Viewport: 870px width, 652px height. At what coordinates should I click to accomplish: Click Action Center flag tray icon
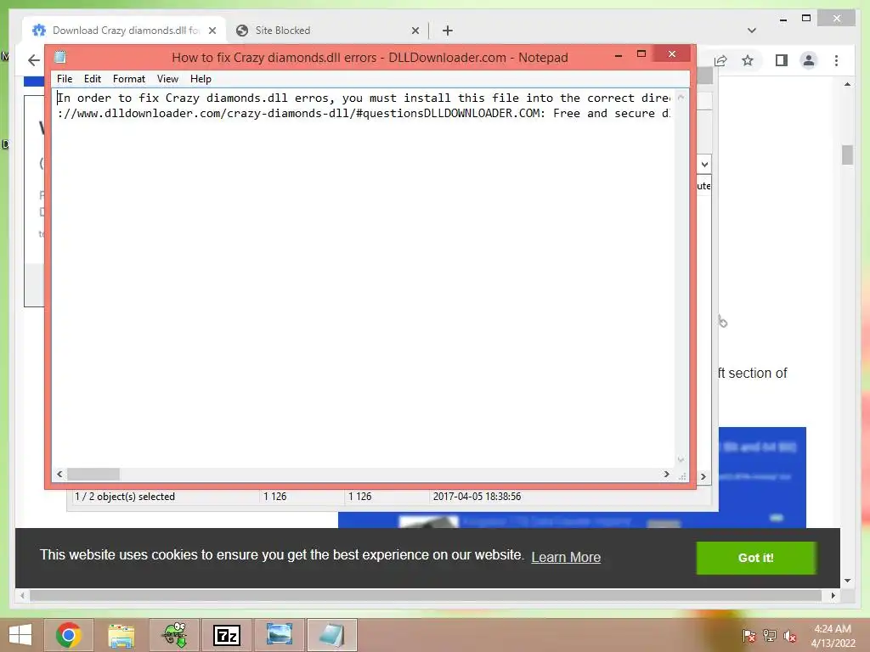point(749,635)
